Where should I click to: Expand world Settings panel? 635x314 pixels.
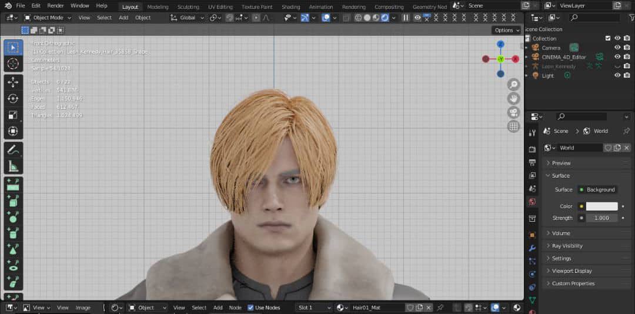click(586, 259)
